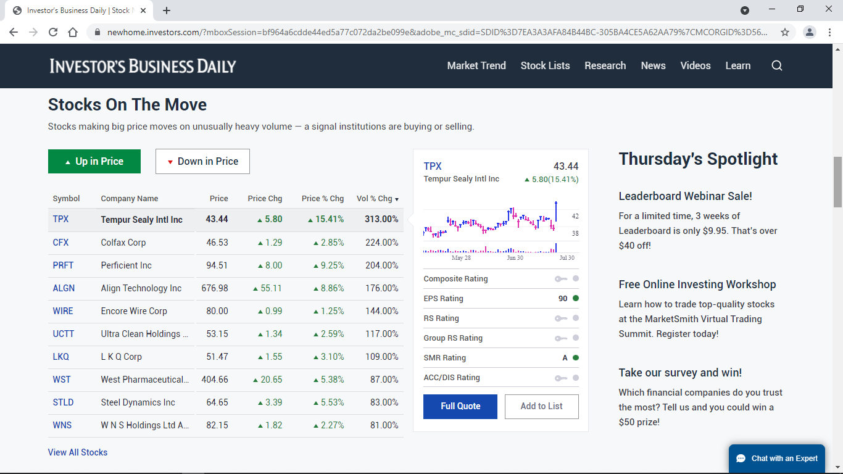Add a new browser tab
This screenshot has width=843, height=474.
click(167, 10)
